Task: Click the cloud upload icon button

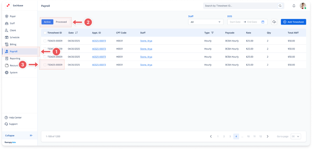Action: (274, 22)
